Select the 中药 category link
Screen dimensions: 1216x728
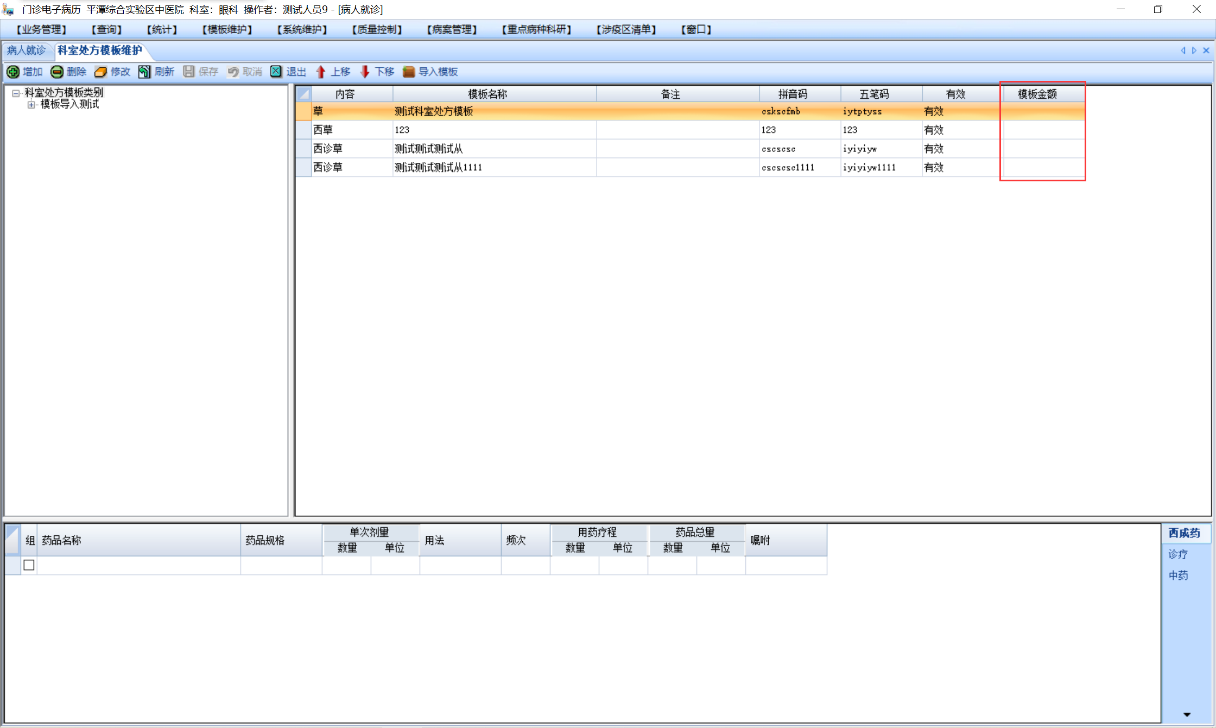1178,575
